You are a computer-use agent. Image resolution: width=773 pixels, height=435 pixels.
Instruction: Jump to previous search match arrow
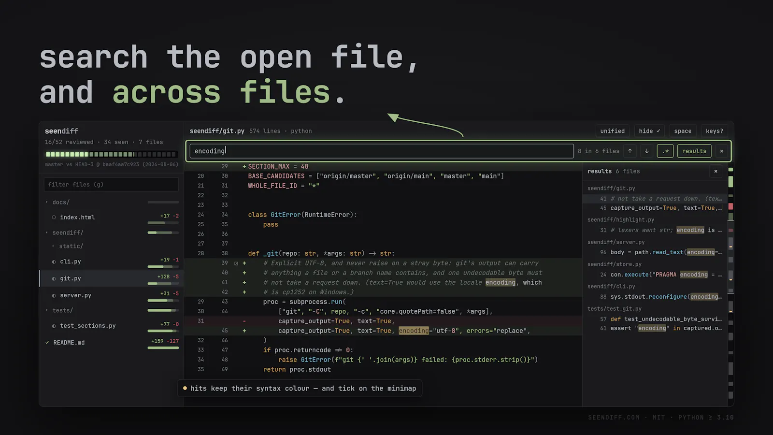[x=630, y=151]
